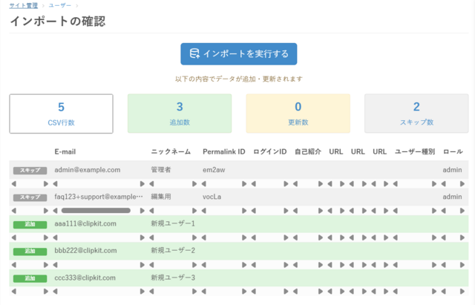Screen dimensions: 475x305
Task: Go to the ユーザー breadcrumb link
Action: tap(59, 5)
